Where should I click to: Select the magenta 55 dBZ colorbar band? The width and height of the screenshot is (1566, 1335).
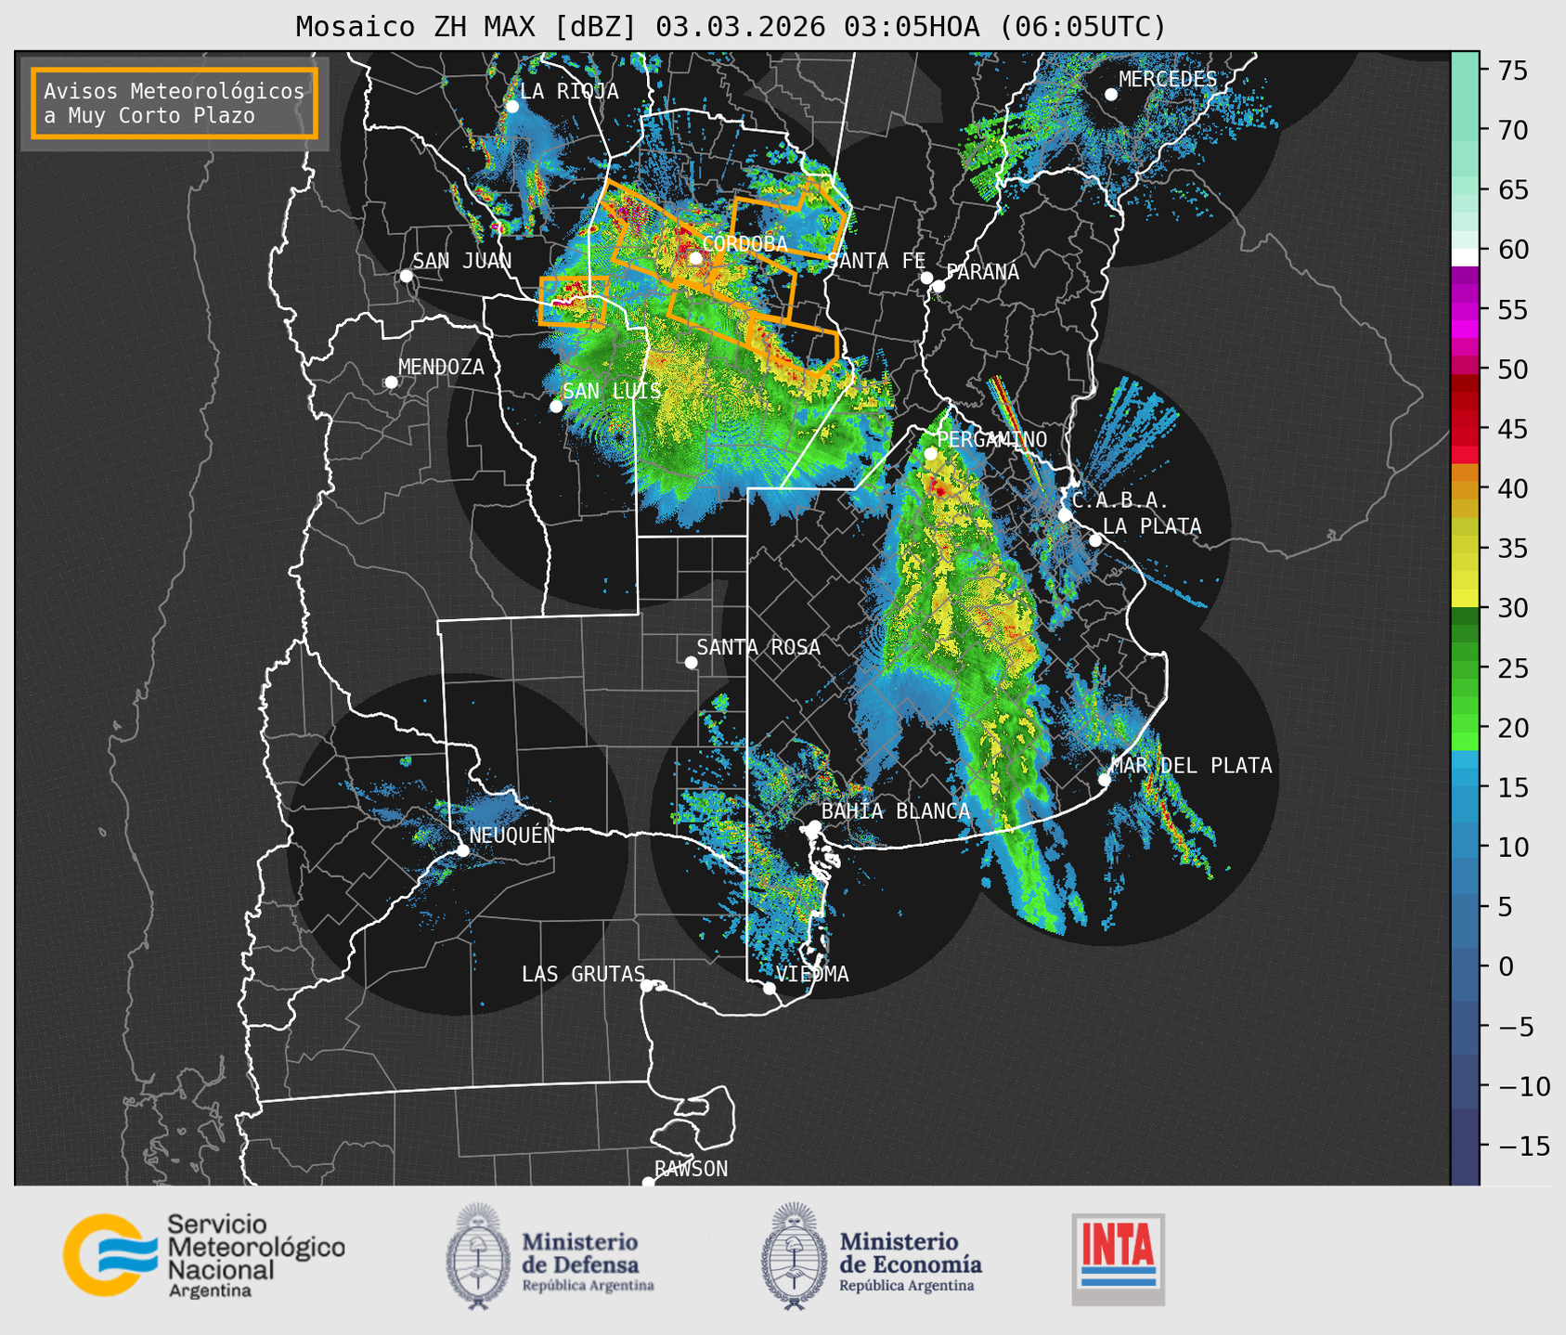pyautogui.click(x=1465, y=309)
